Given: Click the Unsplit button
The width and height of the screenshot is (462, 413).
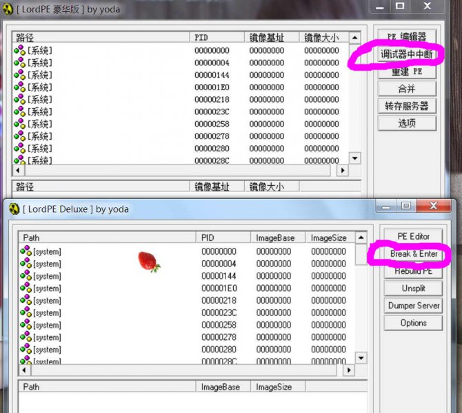Looking at the screenshot, I should 413,288.
